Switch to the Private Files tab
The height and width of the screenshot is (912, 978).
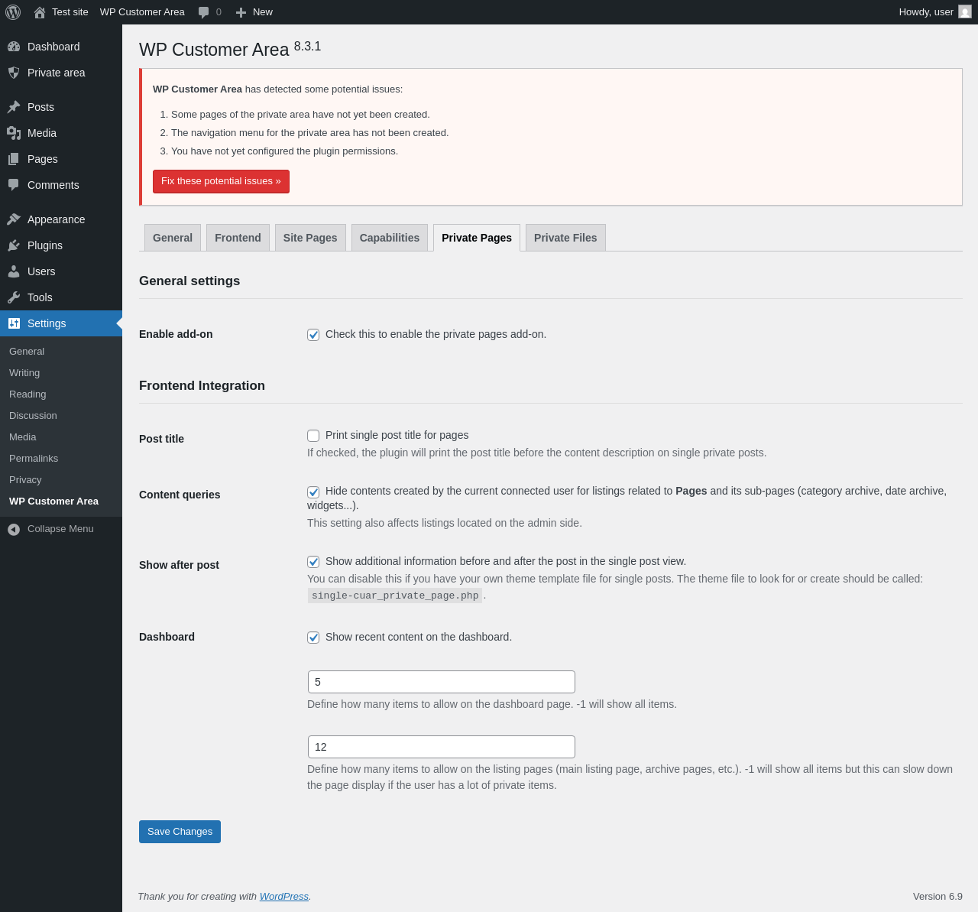click(x=565, y=238)
